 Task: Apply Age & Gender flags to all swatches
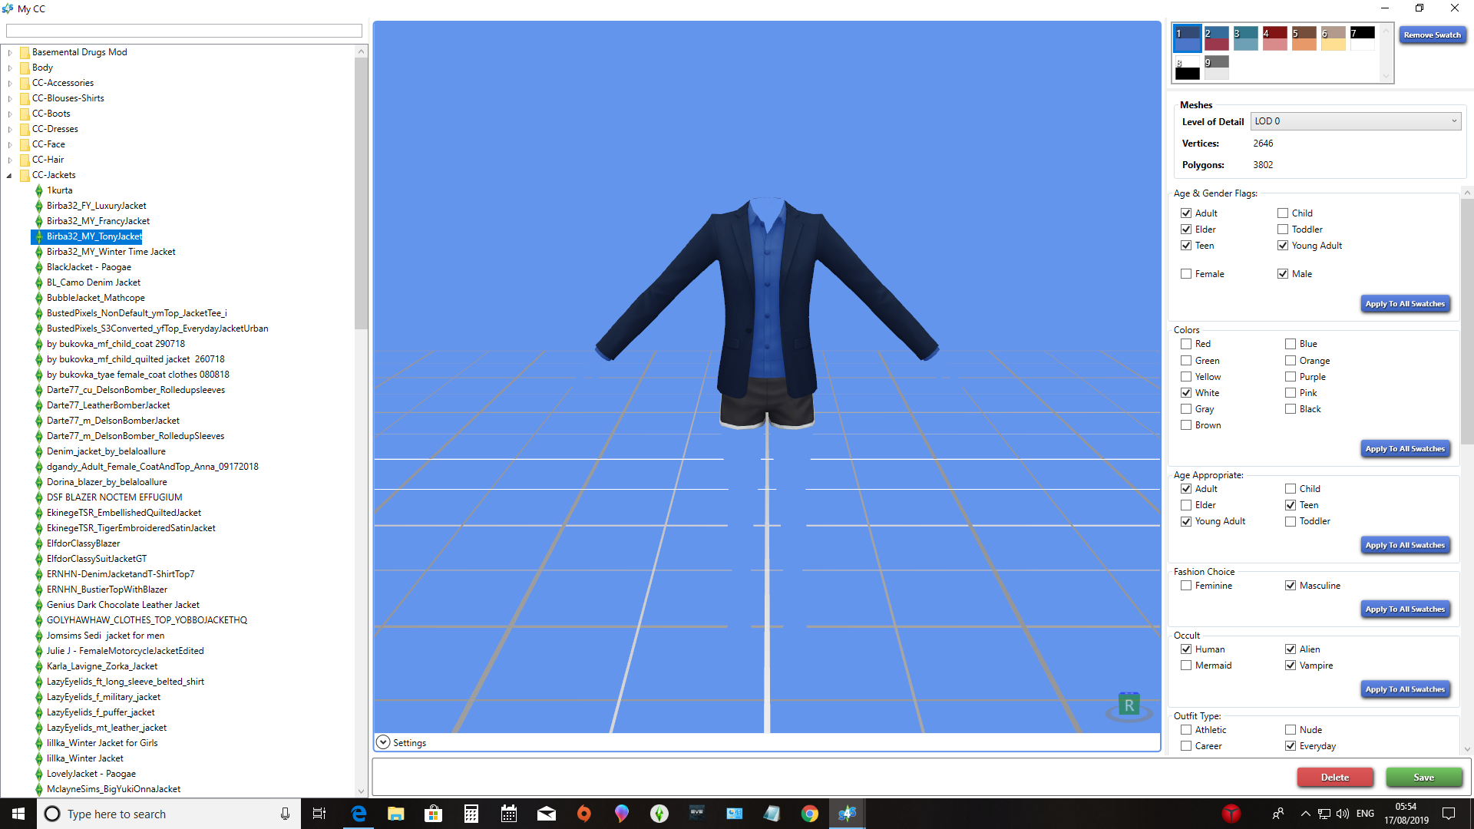[1405, 304]
